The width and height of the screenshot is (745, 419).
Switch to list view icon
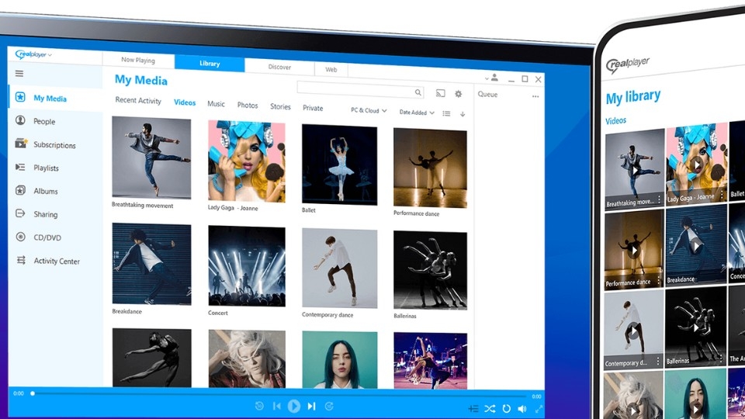(x=446, y=113)
